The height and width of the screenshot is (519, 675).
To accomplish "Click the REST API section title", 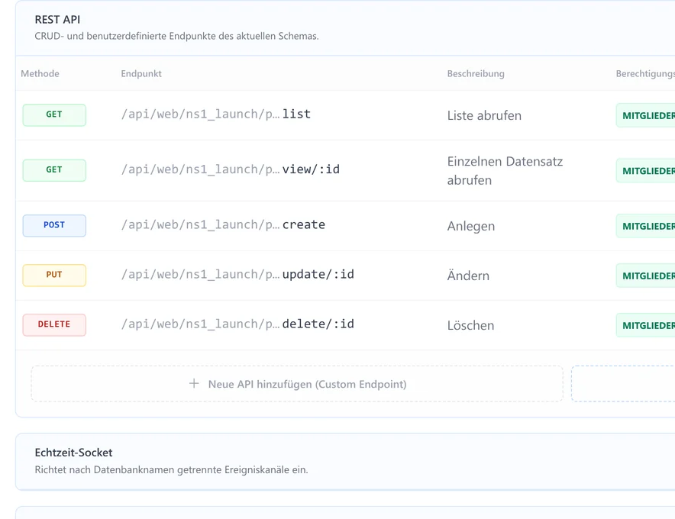I will pos(57,20).
